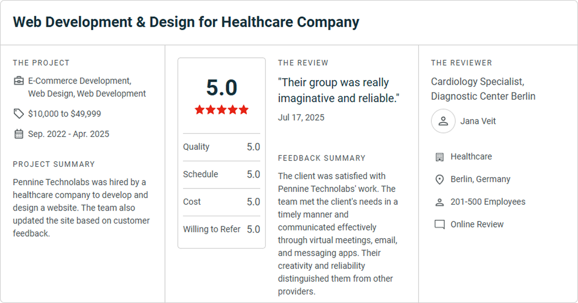This screenshot has width=578, height=303.
Task: Click the price tag budget icon
Action: tap(19, 113)
